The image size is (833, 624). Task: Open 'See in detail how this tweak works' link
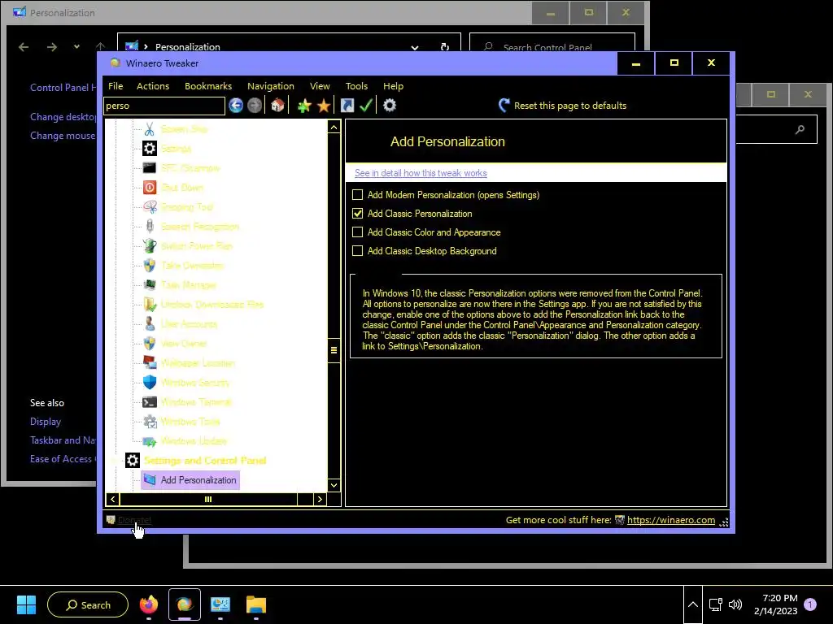click(x=421, y=173)
